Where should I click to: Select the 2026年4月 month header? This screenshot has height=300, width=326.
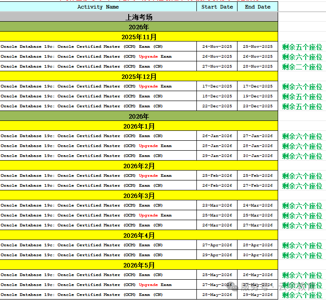[x=139, y=235]
